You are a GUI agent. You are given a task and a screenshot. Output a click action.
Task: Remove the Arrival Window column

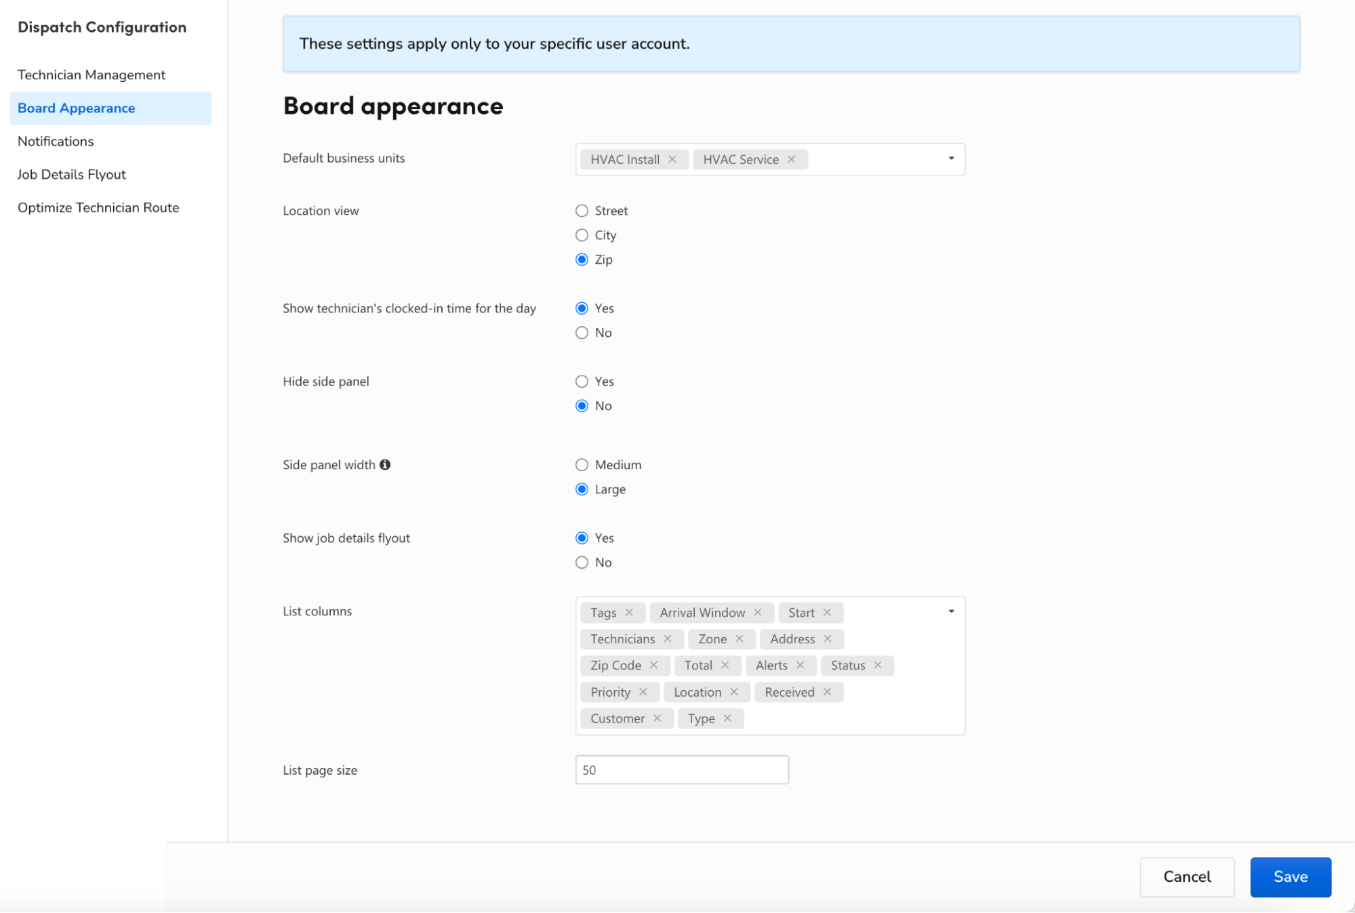point(758,612)
